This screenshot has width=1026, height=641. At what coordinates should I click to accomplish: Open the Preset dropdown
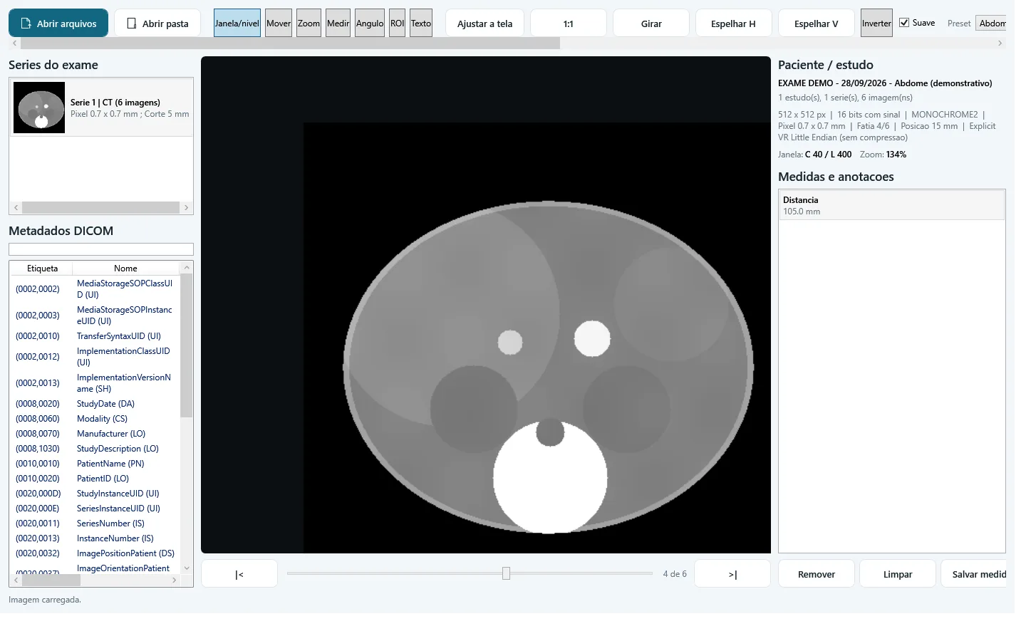pos(991,24)
